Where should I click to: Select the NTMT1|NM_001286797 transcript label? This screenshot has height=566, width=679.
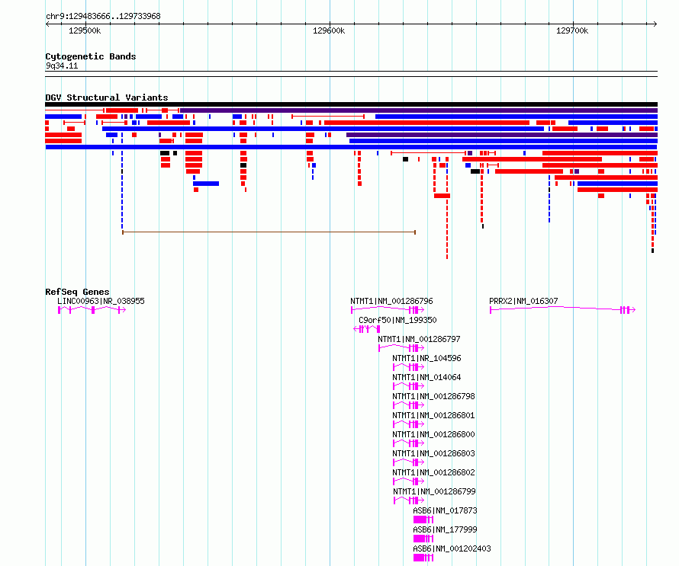pos(419,339)
